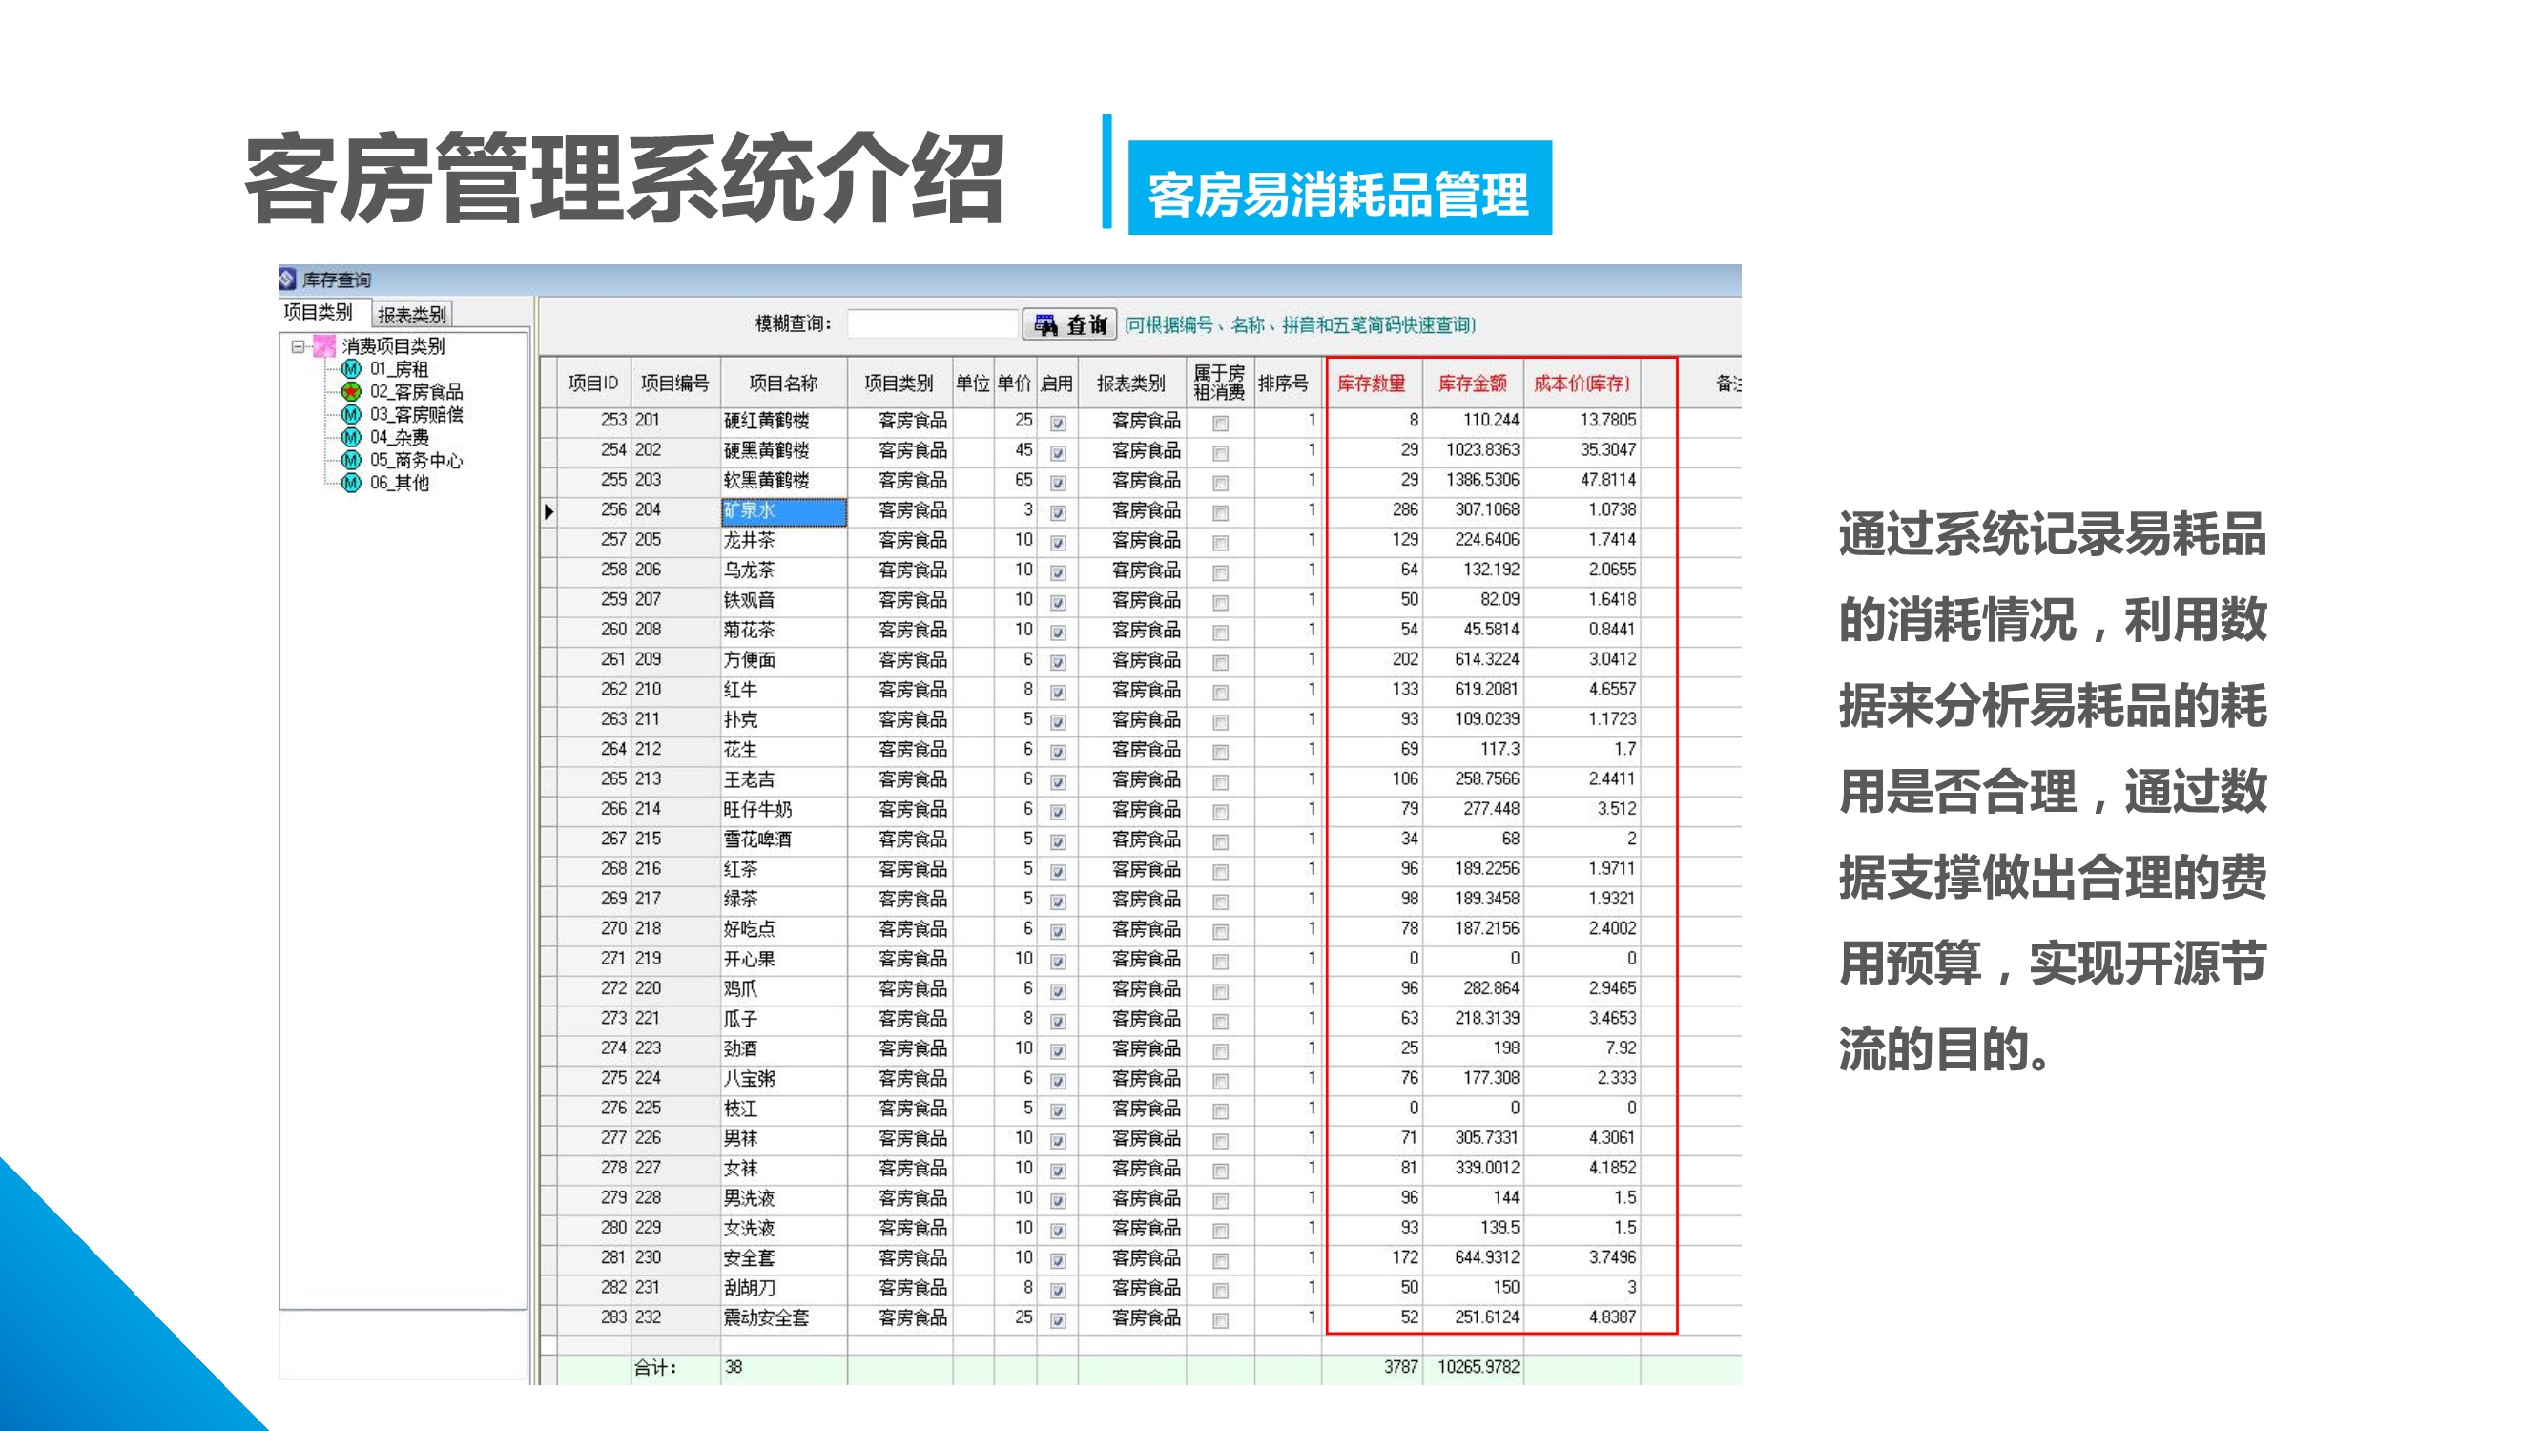Click the 01_房租 category icon
2543x1431 pixels.
(350, 368)
